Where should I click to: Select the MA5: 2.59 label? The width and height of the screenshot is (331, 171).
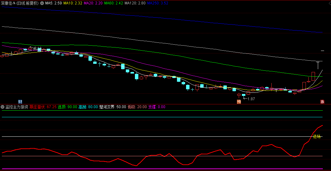53,3
